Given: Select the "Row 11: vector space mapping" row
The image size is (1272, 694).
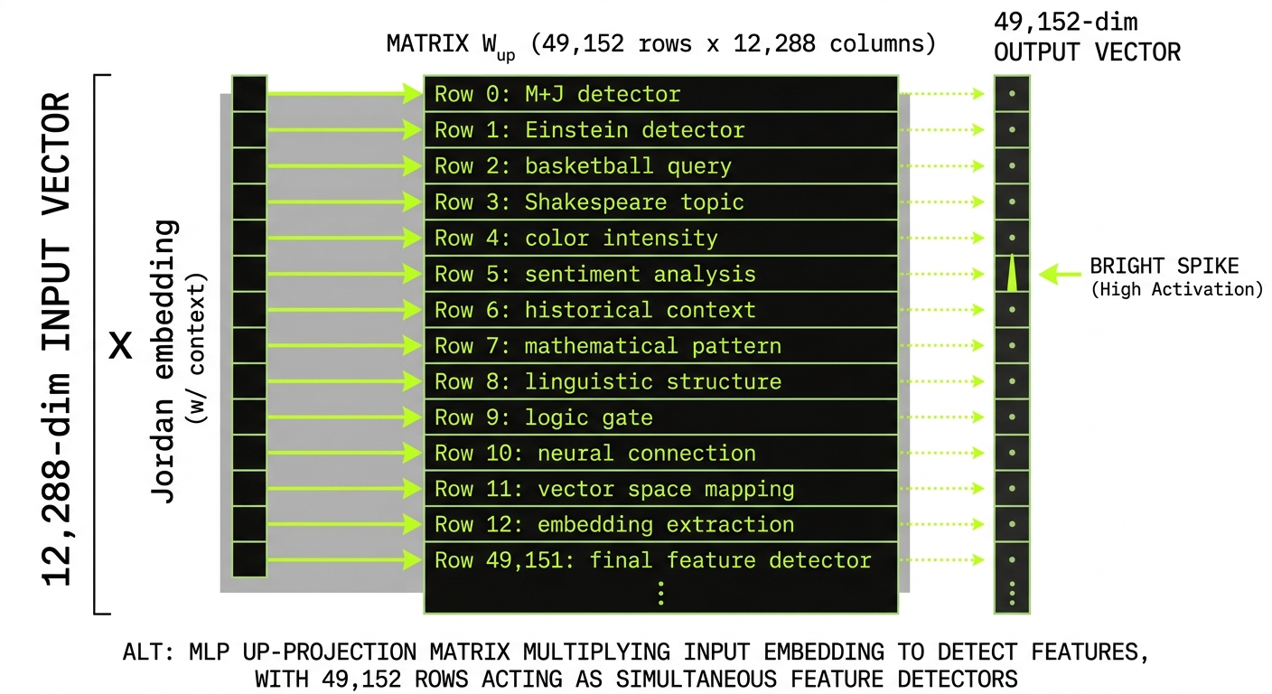Looking at the screenshot, I should (x=661, y=489).
